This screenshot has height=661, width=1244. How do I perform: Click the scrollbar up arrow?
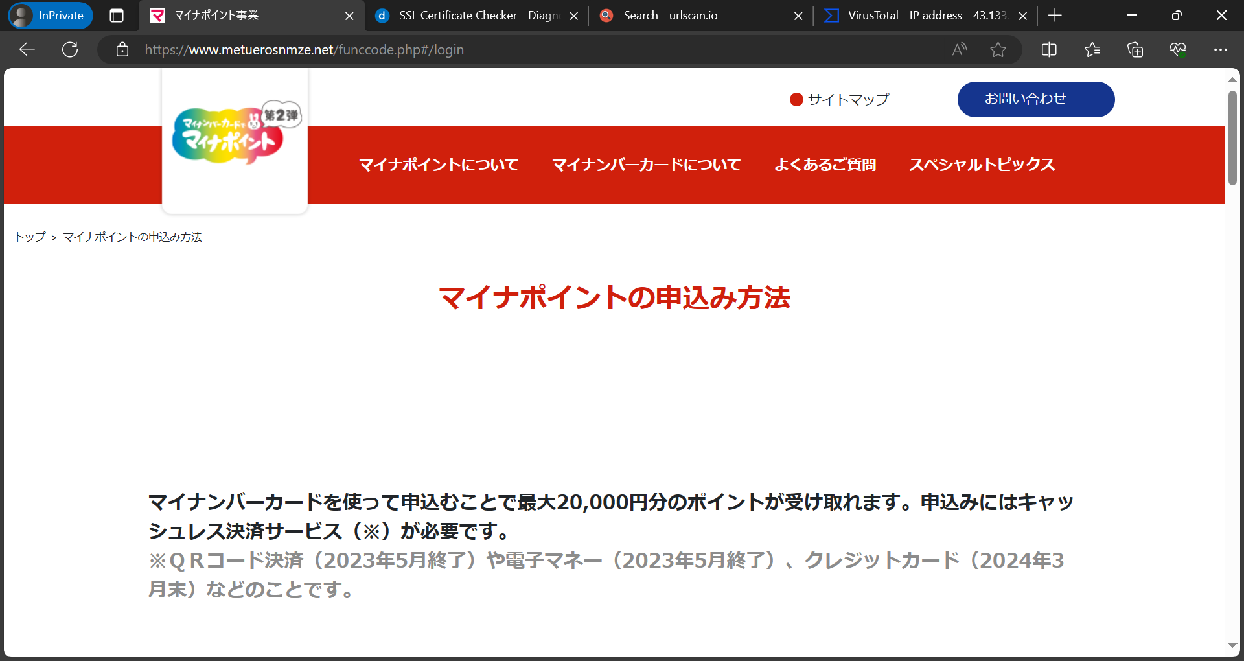1232,80
